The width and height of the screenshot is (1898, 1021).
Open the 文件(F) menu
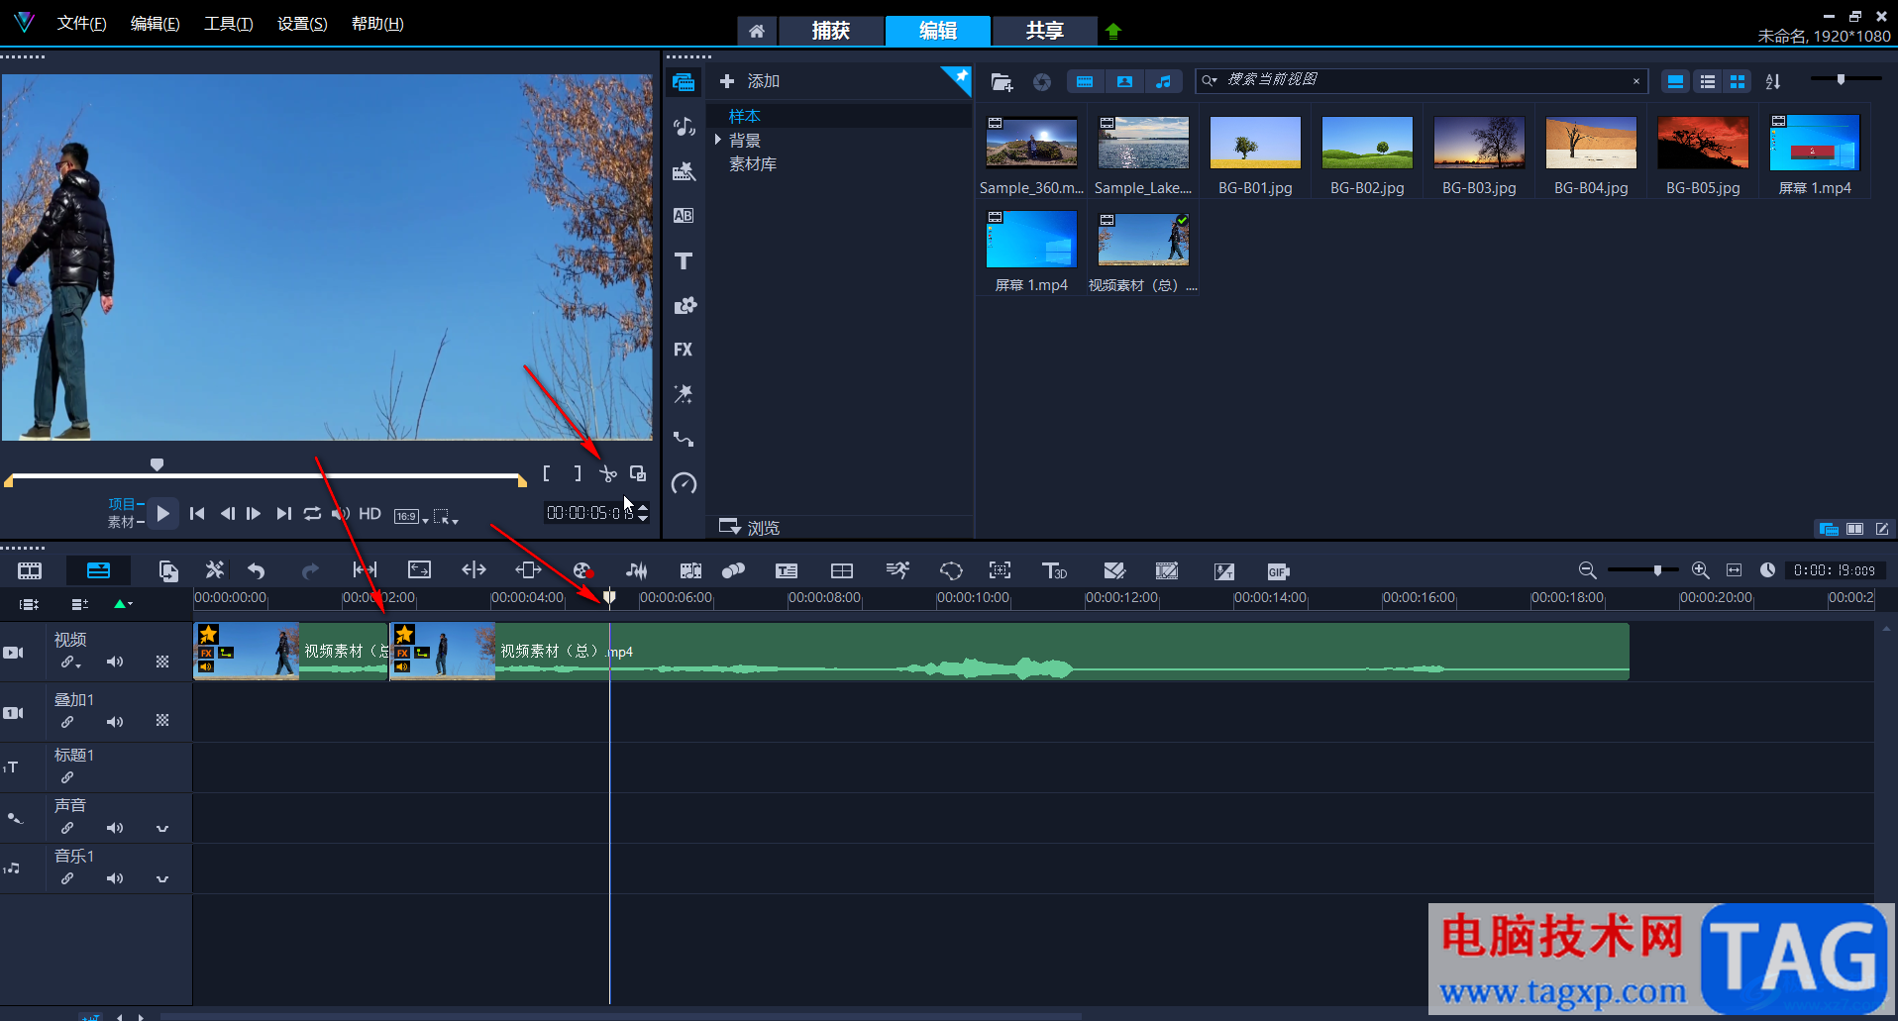[81, 24]
